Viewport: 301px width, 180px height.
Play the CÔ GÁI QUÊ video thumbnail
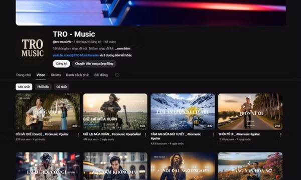point(48,111)
